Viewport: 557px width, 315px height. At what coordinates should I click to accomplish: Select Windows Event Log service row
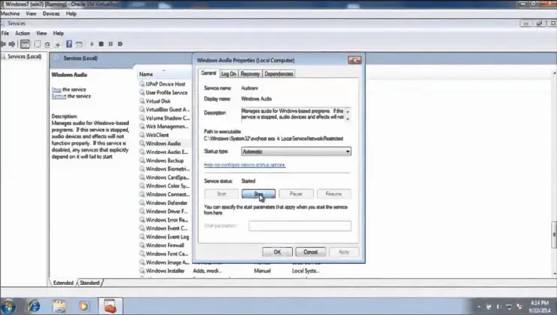(x=165, y=237)
